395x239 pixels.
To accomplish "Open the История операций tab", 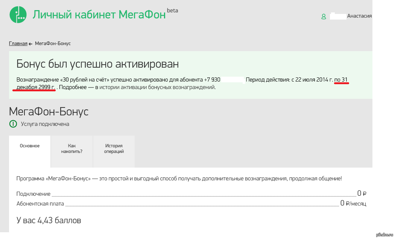I will pyautogui.click(x=114, y=151).
